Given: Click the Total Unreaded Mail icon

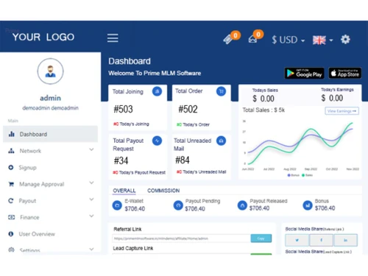Looking at the screenshot, I should (221, 141).
